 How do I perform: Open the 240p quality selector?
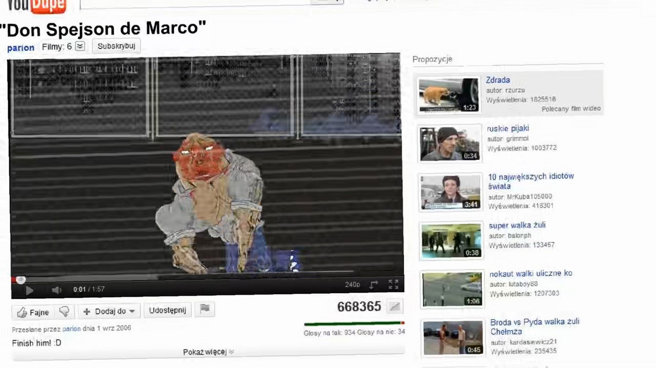tap(352, 284)
